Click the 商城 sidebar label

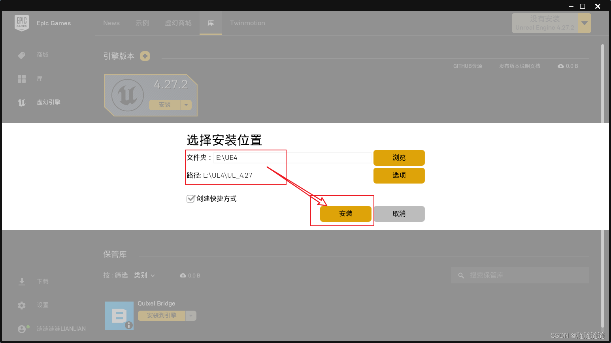[43, 55]
